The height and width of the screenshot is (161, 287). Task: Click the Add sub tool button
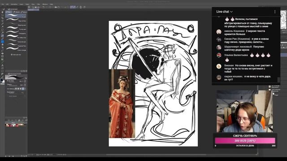point(16,55)
